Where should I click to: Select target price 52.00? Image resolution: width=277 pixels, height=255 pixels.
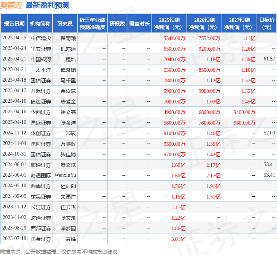269,133
